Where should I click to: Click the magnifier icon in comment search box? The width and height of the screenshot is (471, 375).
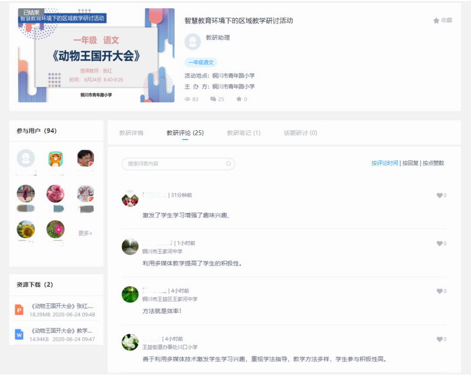coord(228,164)
